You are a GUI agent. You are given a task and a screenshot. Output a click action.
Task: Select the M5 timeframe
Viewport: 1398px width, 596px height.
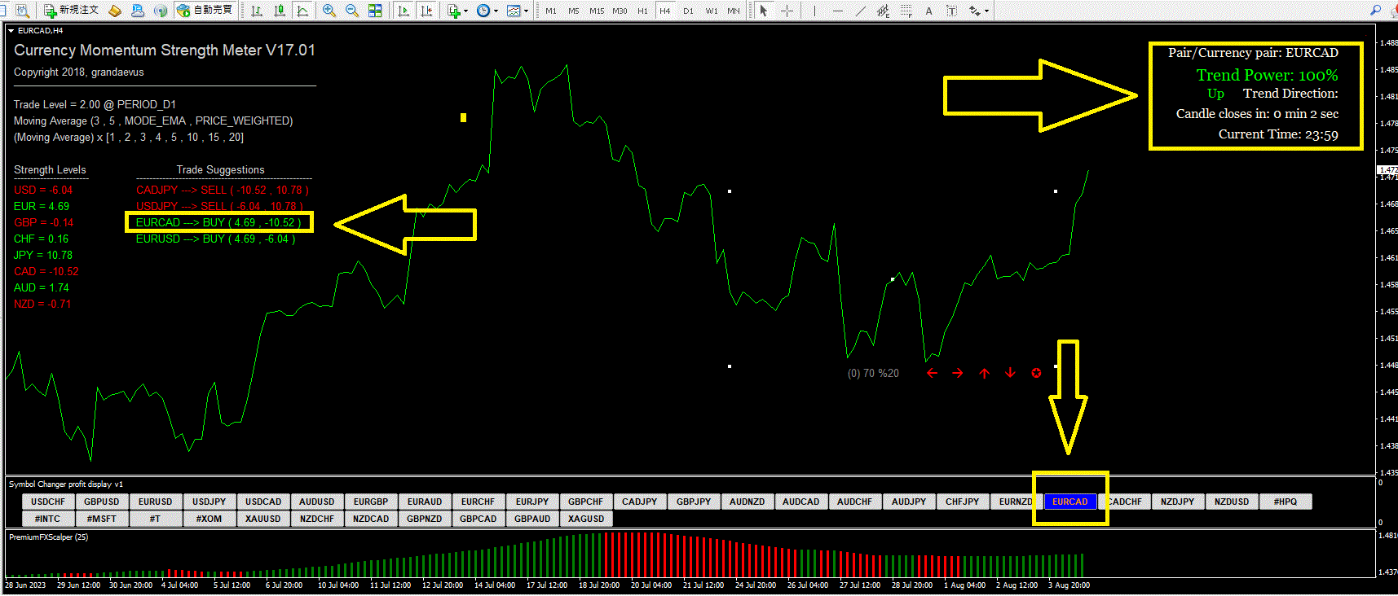(574, 11)
